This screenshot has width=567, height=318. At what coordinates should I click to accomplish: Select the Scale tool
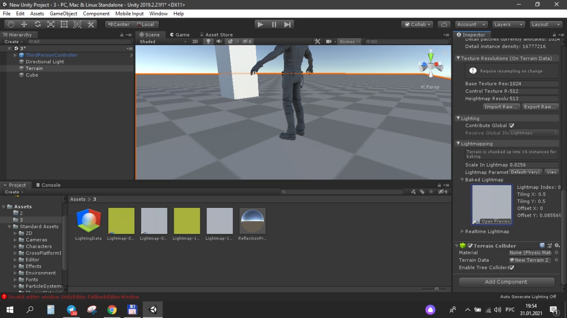(x=51, y=24)
